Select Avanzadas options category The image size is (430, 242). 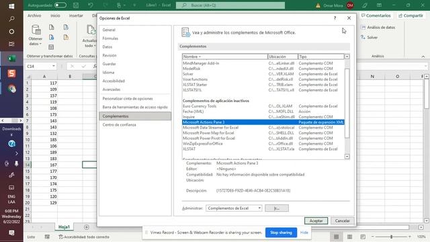[112, 89]
